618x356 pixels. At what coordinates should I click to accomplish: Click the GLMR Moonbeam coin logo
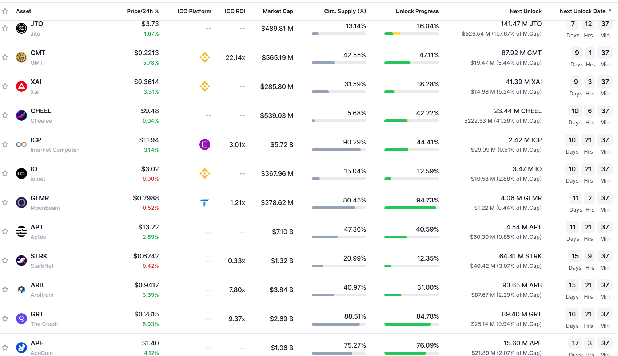click(21, 202)
